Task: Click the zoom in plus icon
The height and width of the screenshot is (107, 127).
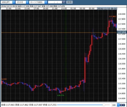Action: (121, 105)
